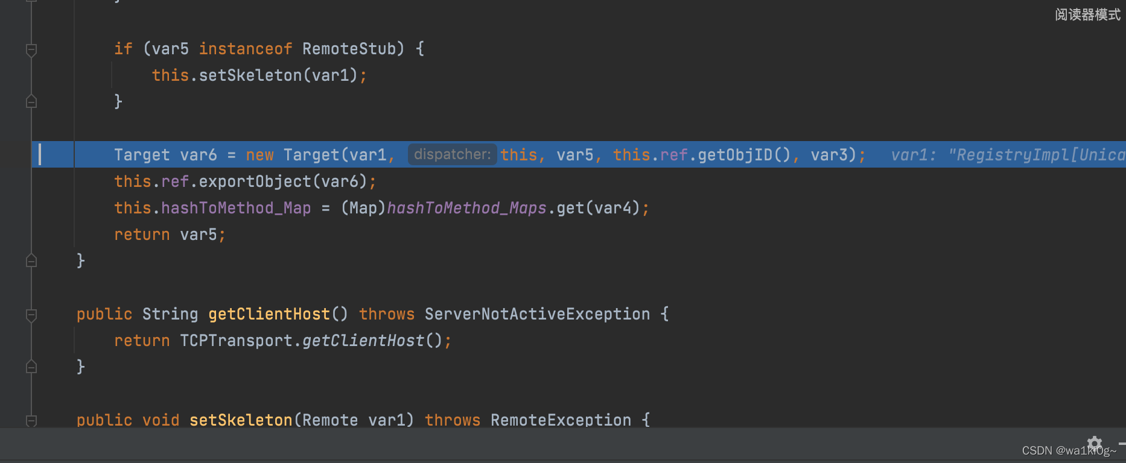Click the dispatcher: parameter inlay hint

[453, 154]
